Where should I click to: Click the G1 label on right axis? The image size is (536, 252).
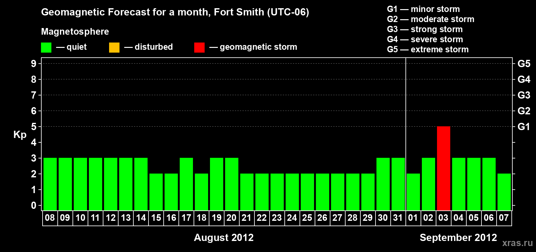tap(524, 127)
